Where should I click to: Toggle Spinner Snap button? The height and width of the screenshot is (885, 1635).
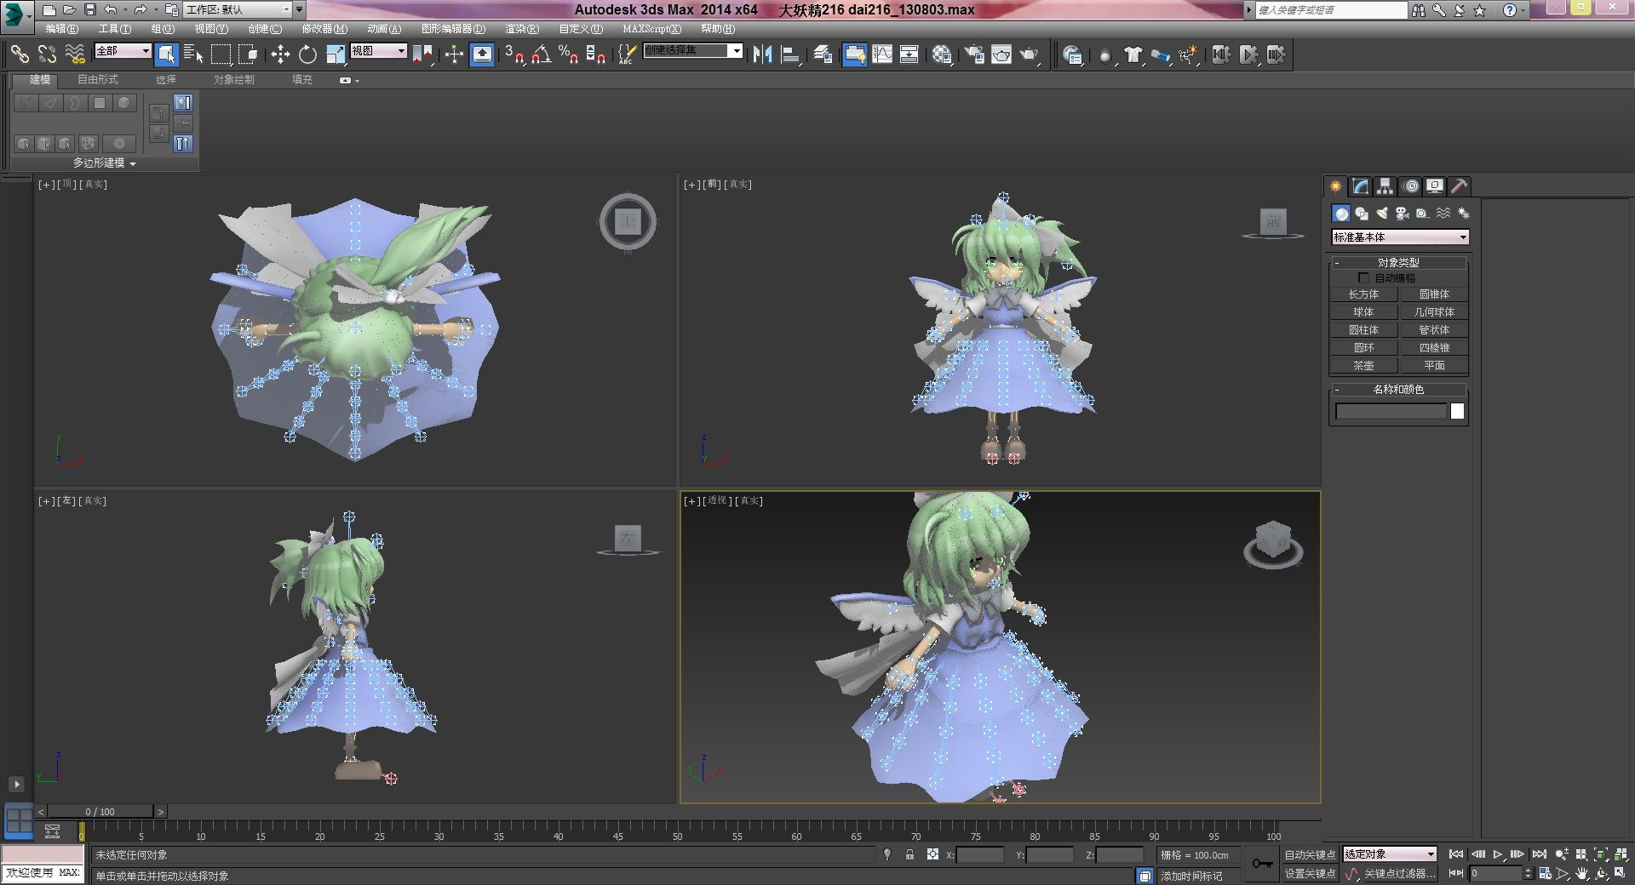pyautogui.click(x=596, y=54)
